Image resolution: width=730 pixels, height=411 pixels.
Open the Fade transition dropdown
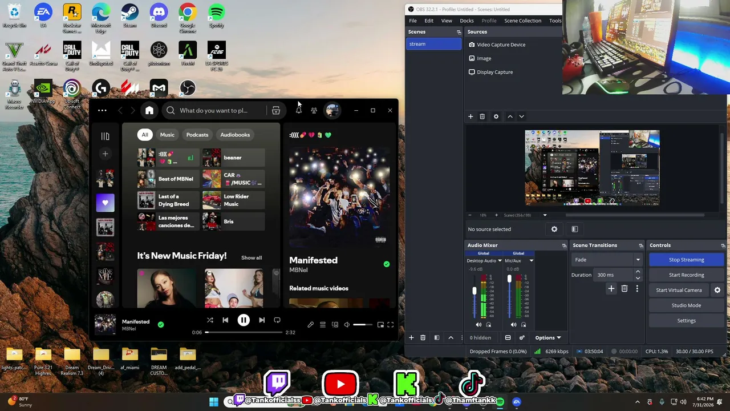tap(607, 260)
